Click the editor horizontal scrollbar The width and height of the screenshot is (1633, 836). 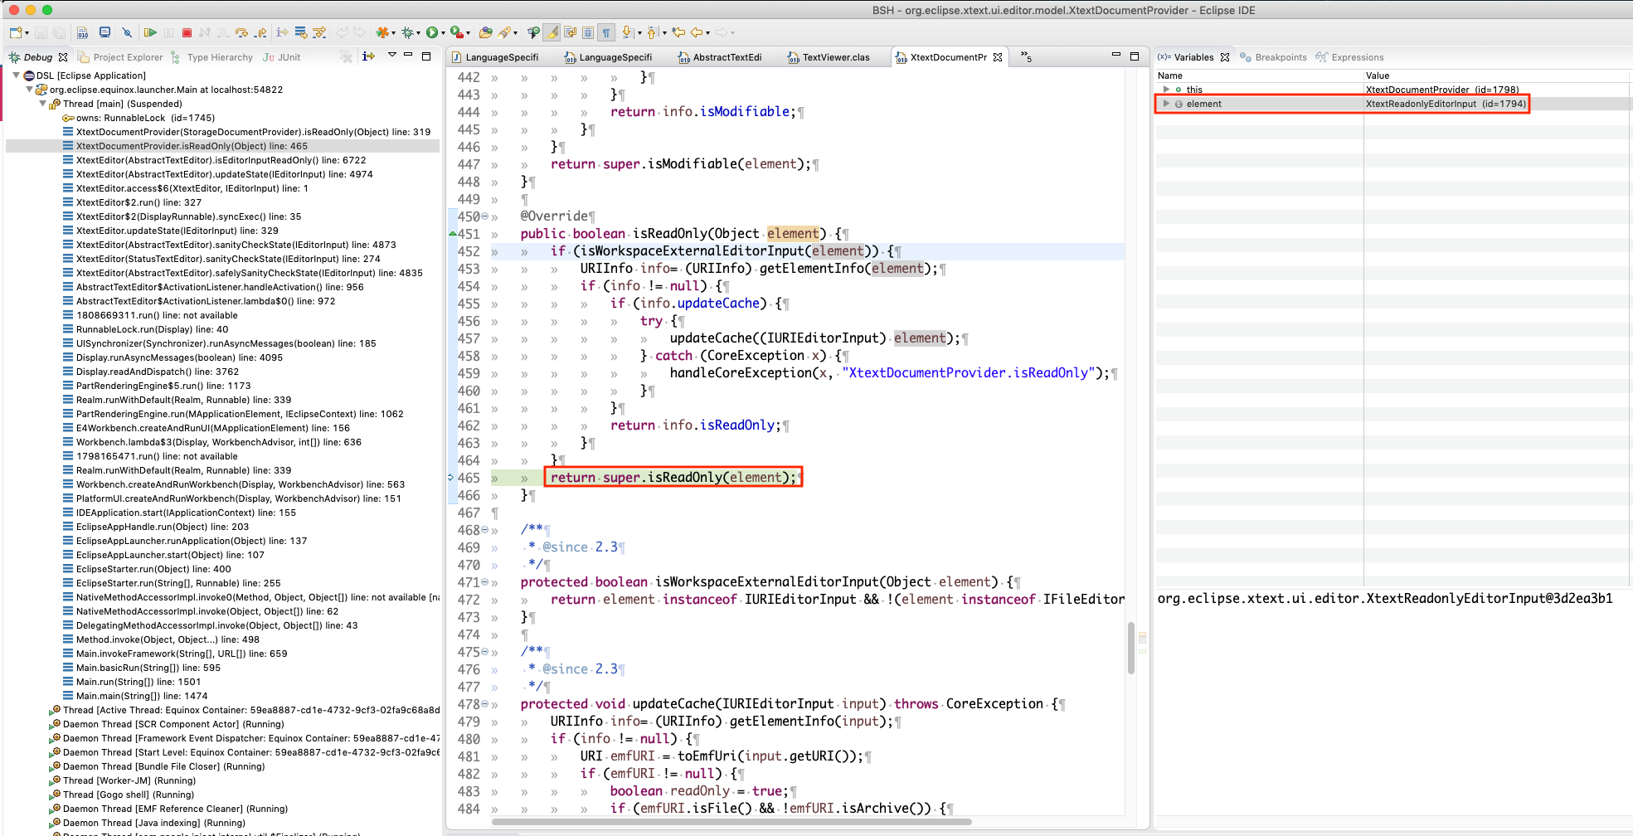click(731, 822)
